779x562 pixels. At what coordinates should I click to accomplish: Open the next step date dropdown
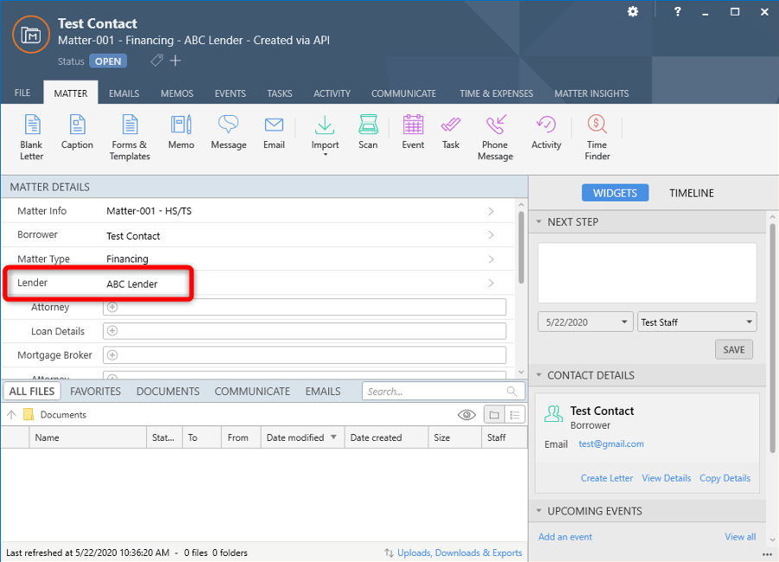624,322
